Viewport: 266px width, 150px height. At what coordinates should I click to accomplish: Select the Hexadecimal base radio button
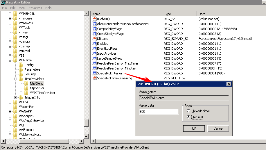click(x=189, y=111)
